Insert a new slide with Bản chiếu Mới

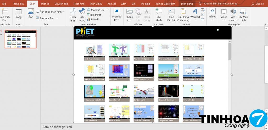point(5,15)
